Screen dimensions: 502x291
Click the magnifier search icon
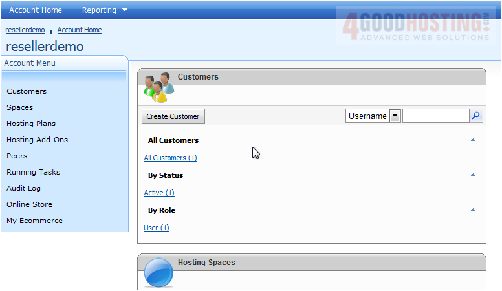(x=476, y=116)
